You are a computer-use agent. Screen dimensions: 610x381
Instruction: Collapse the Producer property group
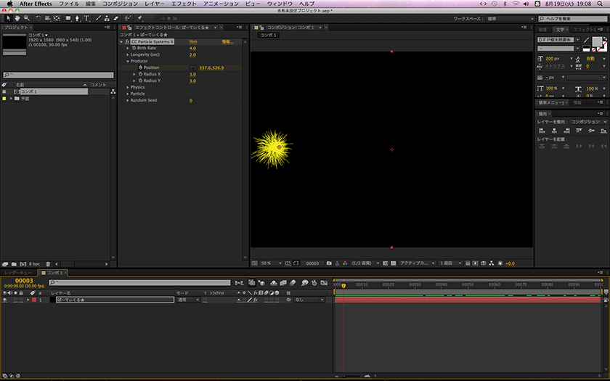tap(128, 62)
